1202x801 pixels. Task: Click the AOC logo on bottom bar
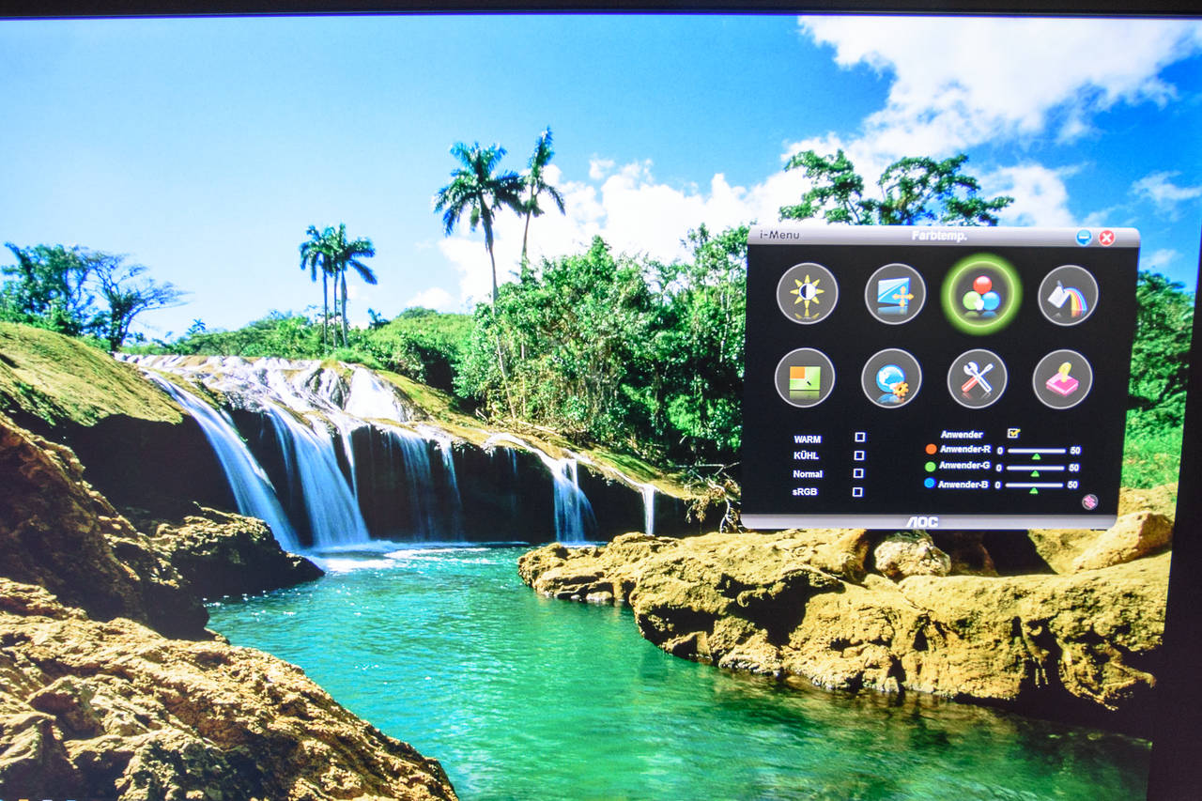tap(922, 521)
